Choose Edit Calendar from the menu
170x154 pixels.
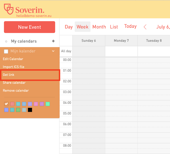point(13,59)
